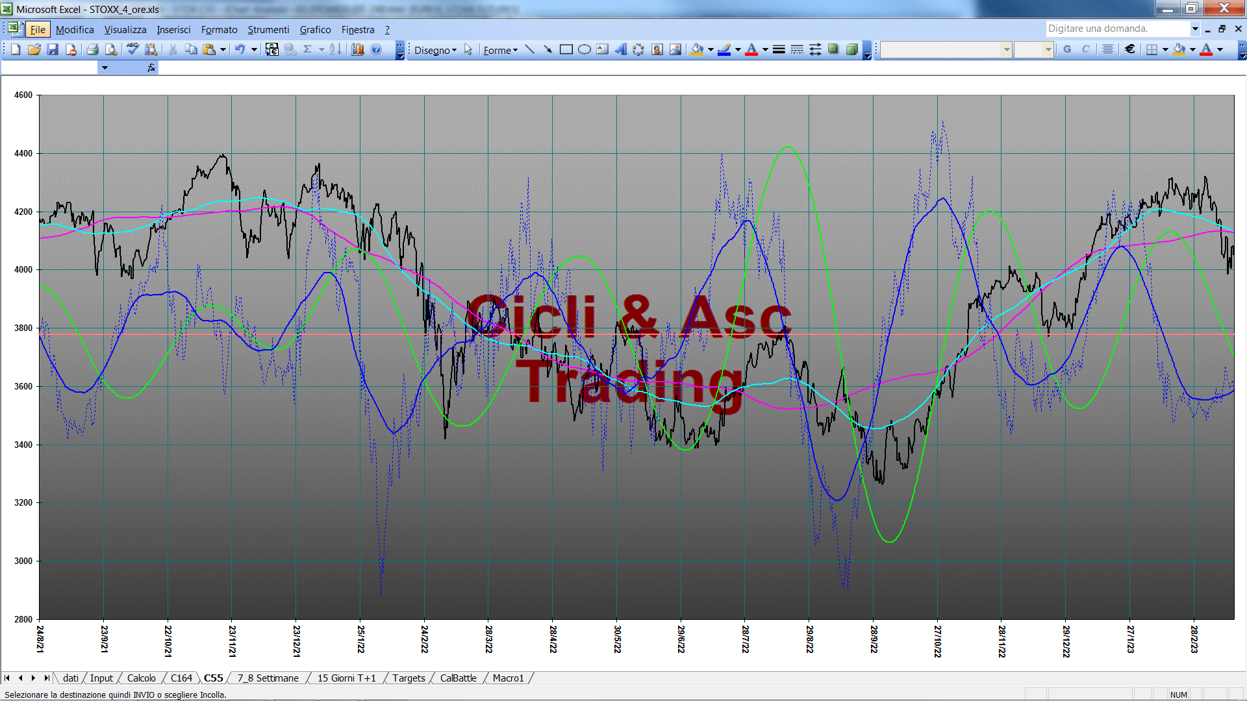Select the Rectangle drawing tool
This screenshot has height=701, width=1247.
coord(566,49)
